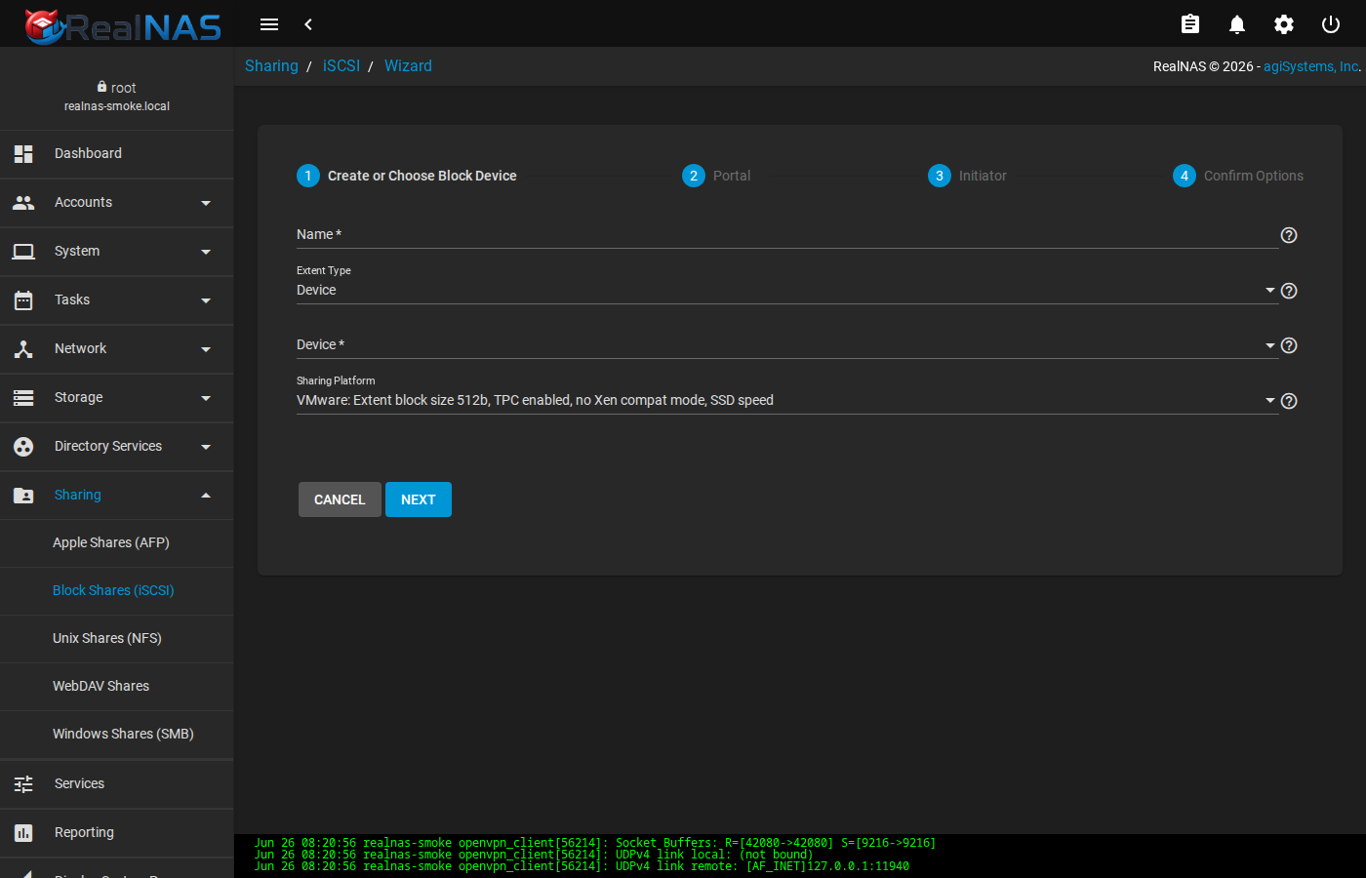
Task: Show help for the Name field
Action: (1289, 235)
